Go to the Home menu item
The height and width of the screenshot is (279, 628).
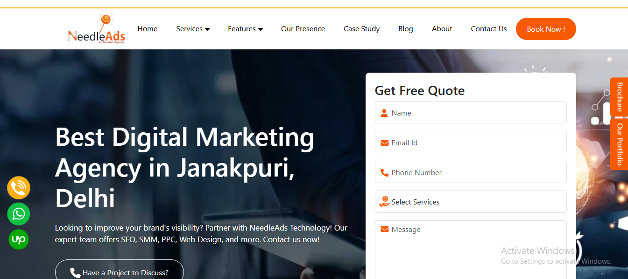(x=148, y=29)
